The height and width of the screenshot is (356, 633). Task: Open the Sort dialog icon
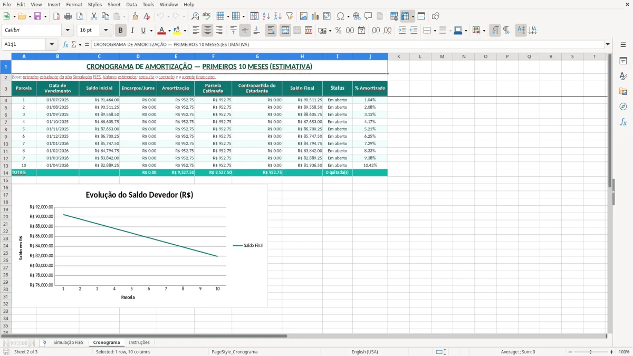pyautogui.click(x=254, y=16)
